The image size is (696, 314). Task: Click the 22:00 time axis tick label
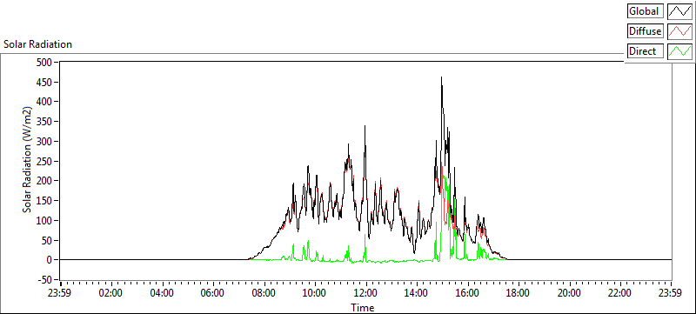[x=619, y=293]
